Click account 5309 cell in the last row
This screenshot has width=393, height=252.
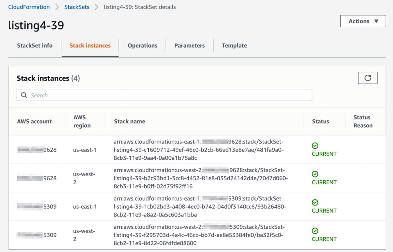click(x=37, y=235)
